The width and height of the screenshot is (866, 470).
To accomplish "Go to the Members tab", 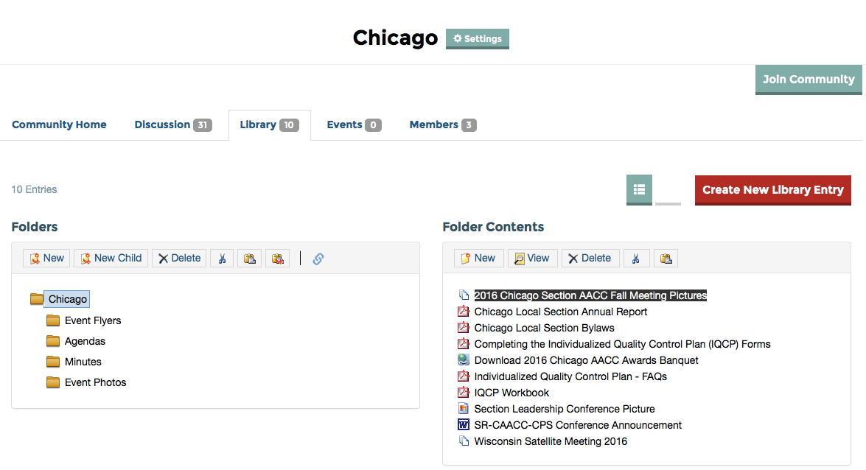I will pyautogui.click(x=443, y=124).
